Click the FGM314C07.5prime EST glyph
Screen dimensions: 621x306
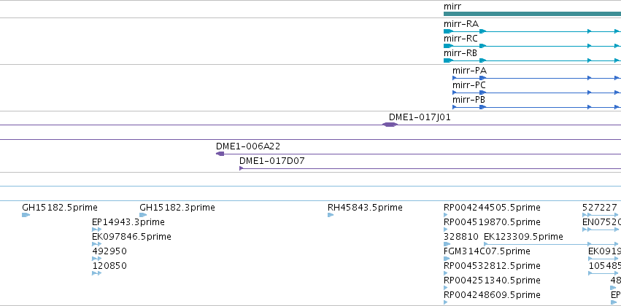coord(447,259)
